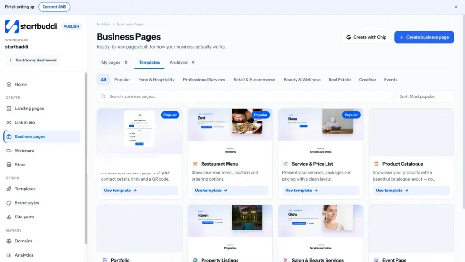Click the Restaurant Menu utensils icon

pos(195,164)
